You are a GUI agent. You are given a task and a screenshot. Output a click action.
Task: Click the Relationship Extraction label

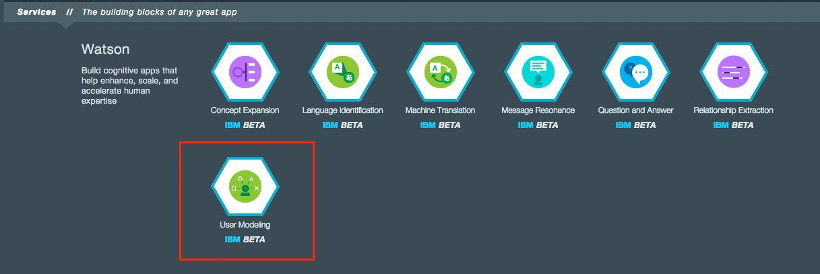click(734, 110)
